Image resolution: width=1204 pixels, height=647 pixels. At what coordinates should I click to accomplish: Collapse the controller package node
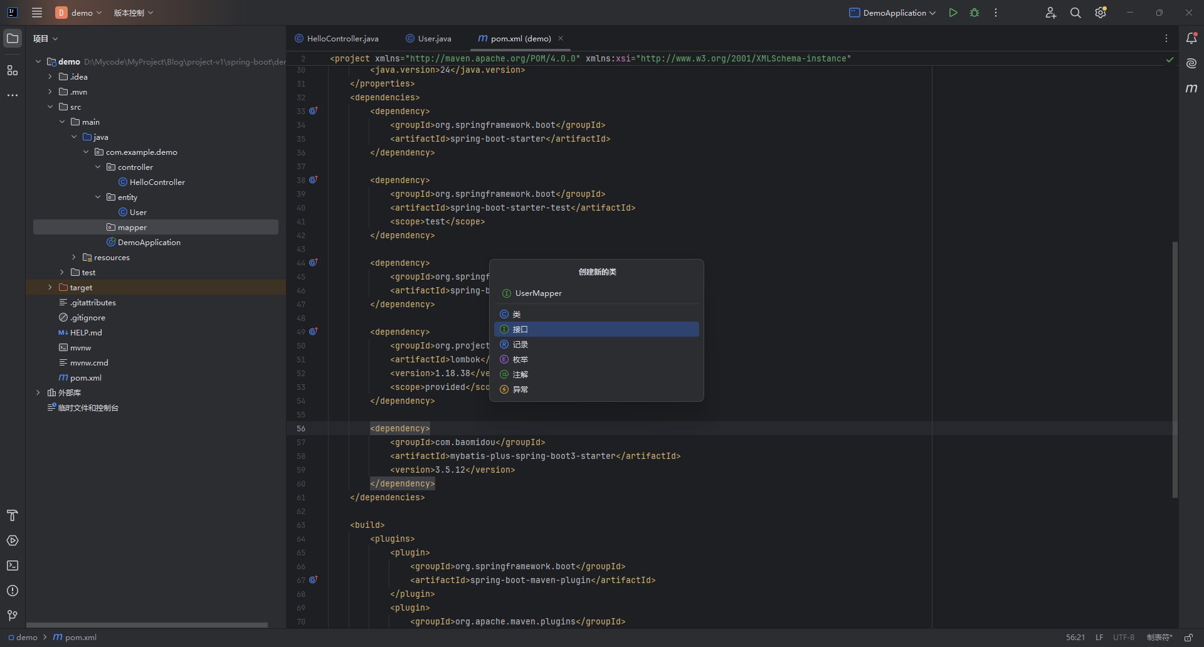point(98,167)
